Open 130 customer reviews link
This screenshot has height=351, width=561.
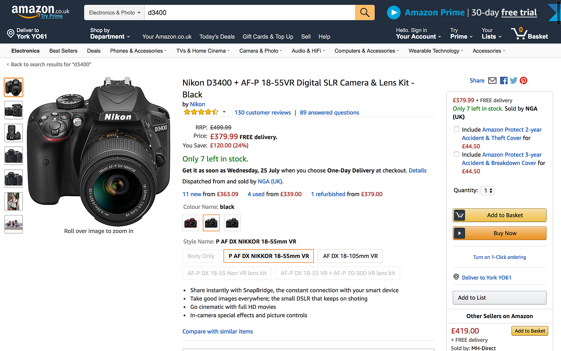tap(263, 113)
